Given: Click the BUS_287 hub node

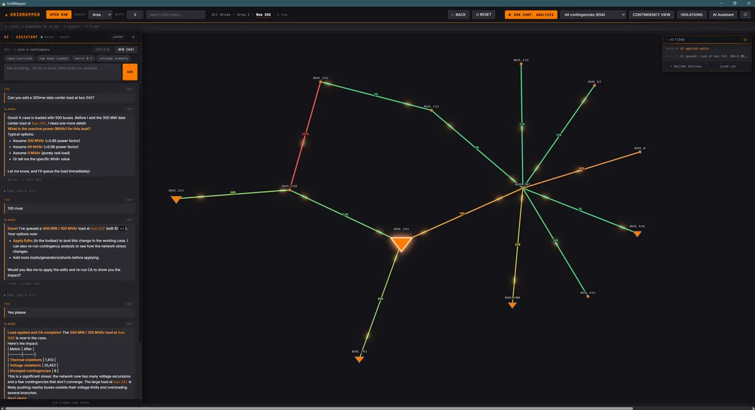Looking at the screenshot, I should 523,187.
